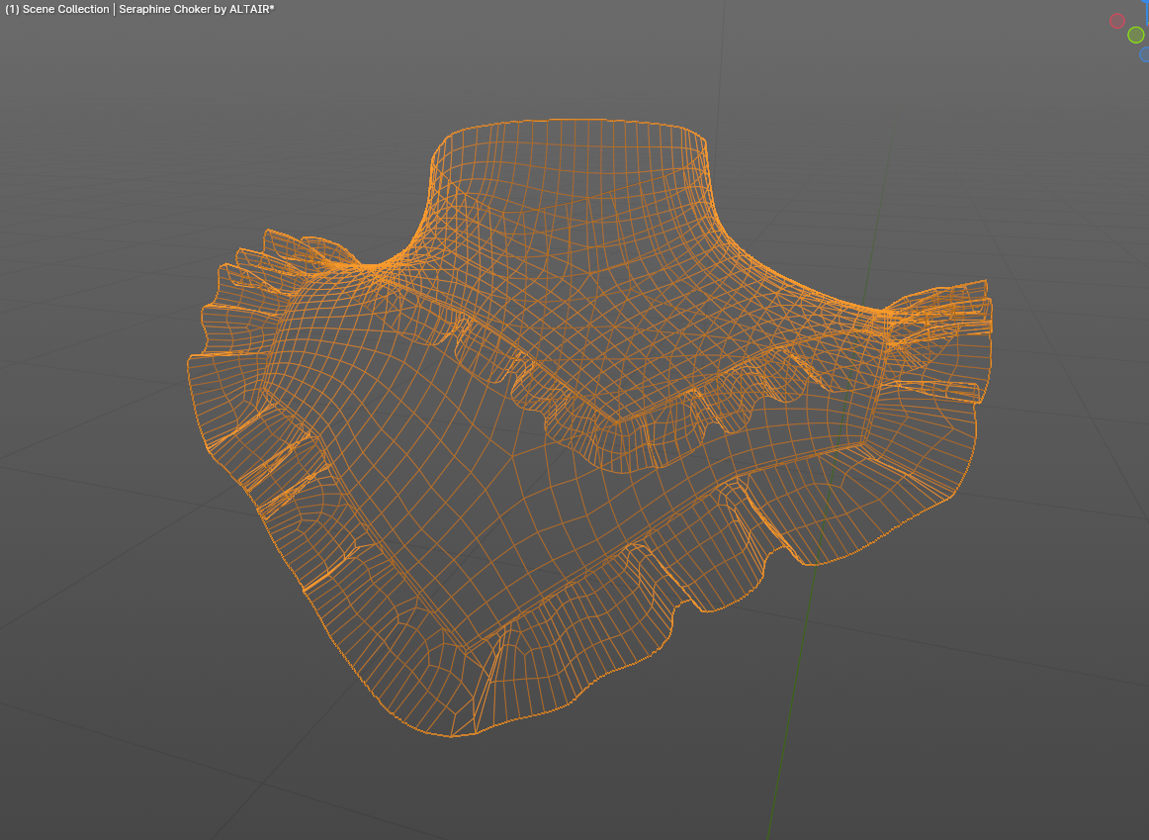The width and height of the screenshot is (1149, 840).
Task: Select the orange wireframe choker mesh
Action: (x=590, y=426)
